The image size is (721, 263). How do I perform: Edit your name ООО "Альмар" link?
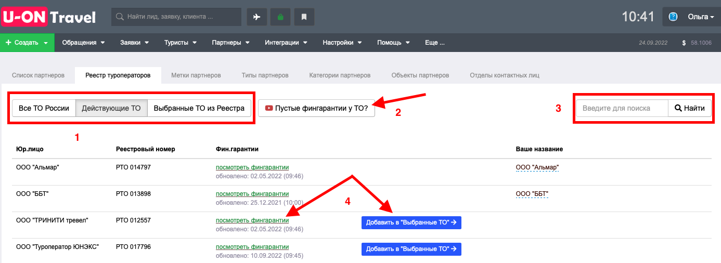tap(537, 167)
